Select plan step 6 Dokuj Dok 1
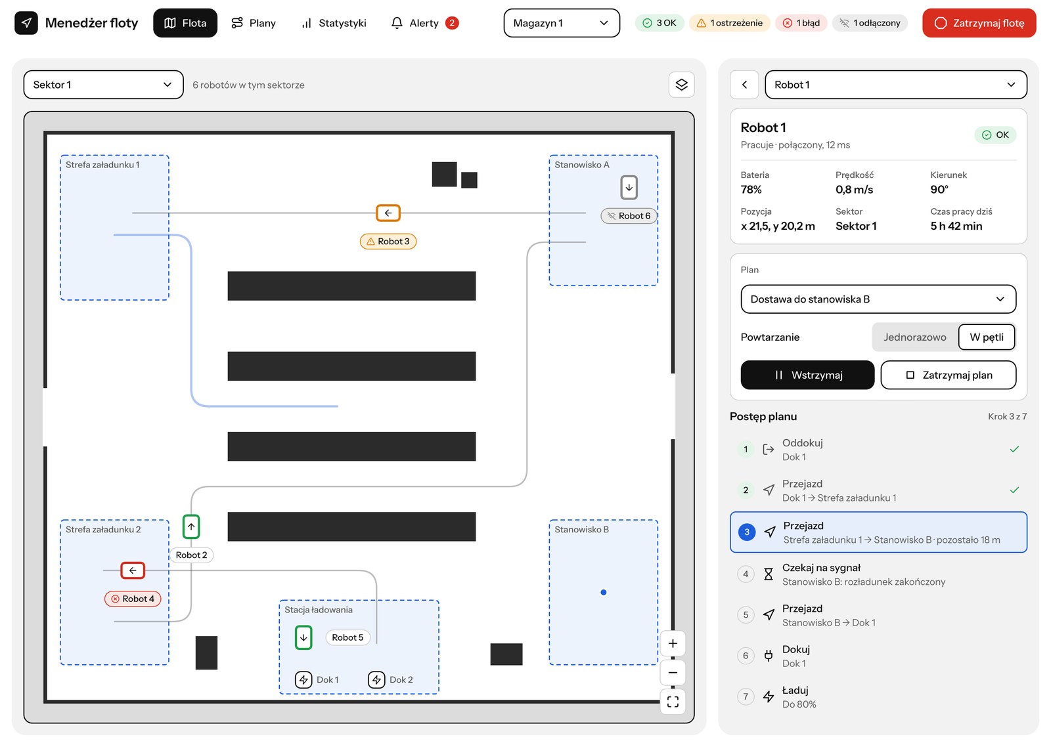The width and height of the screenshot is (1051, 747). [x=878, y=656]
